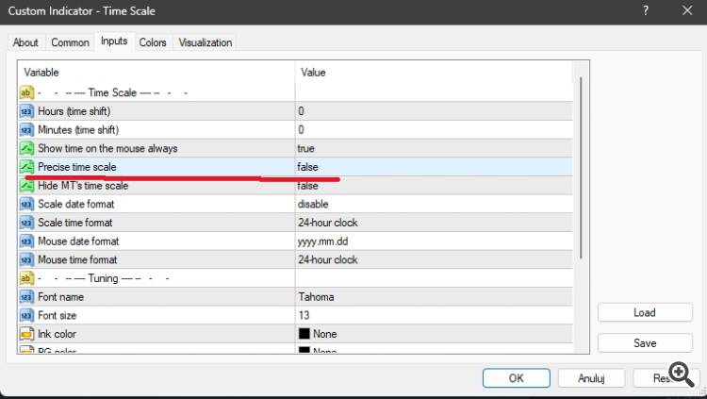Screen dimensions: 707x399
Task: Click the Load button
Action: click(645, 312)
